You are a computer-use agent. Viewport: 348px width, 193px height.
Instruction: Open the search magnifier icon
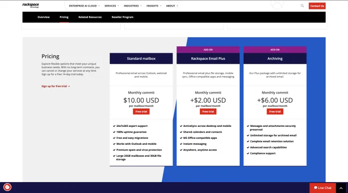pyautogui.click(x=302, y=6)
